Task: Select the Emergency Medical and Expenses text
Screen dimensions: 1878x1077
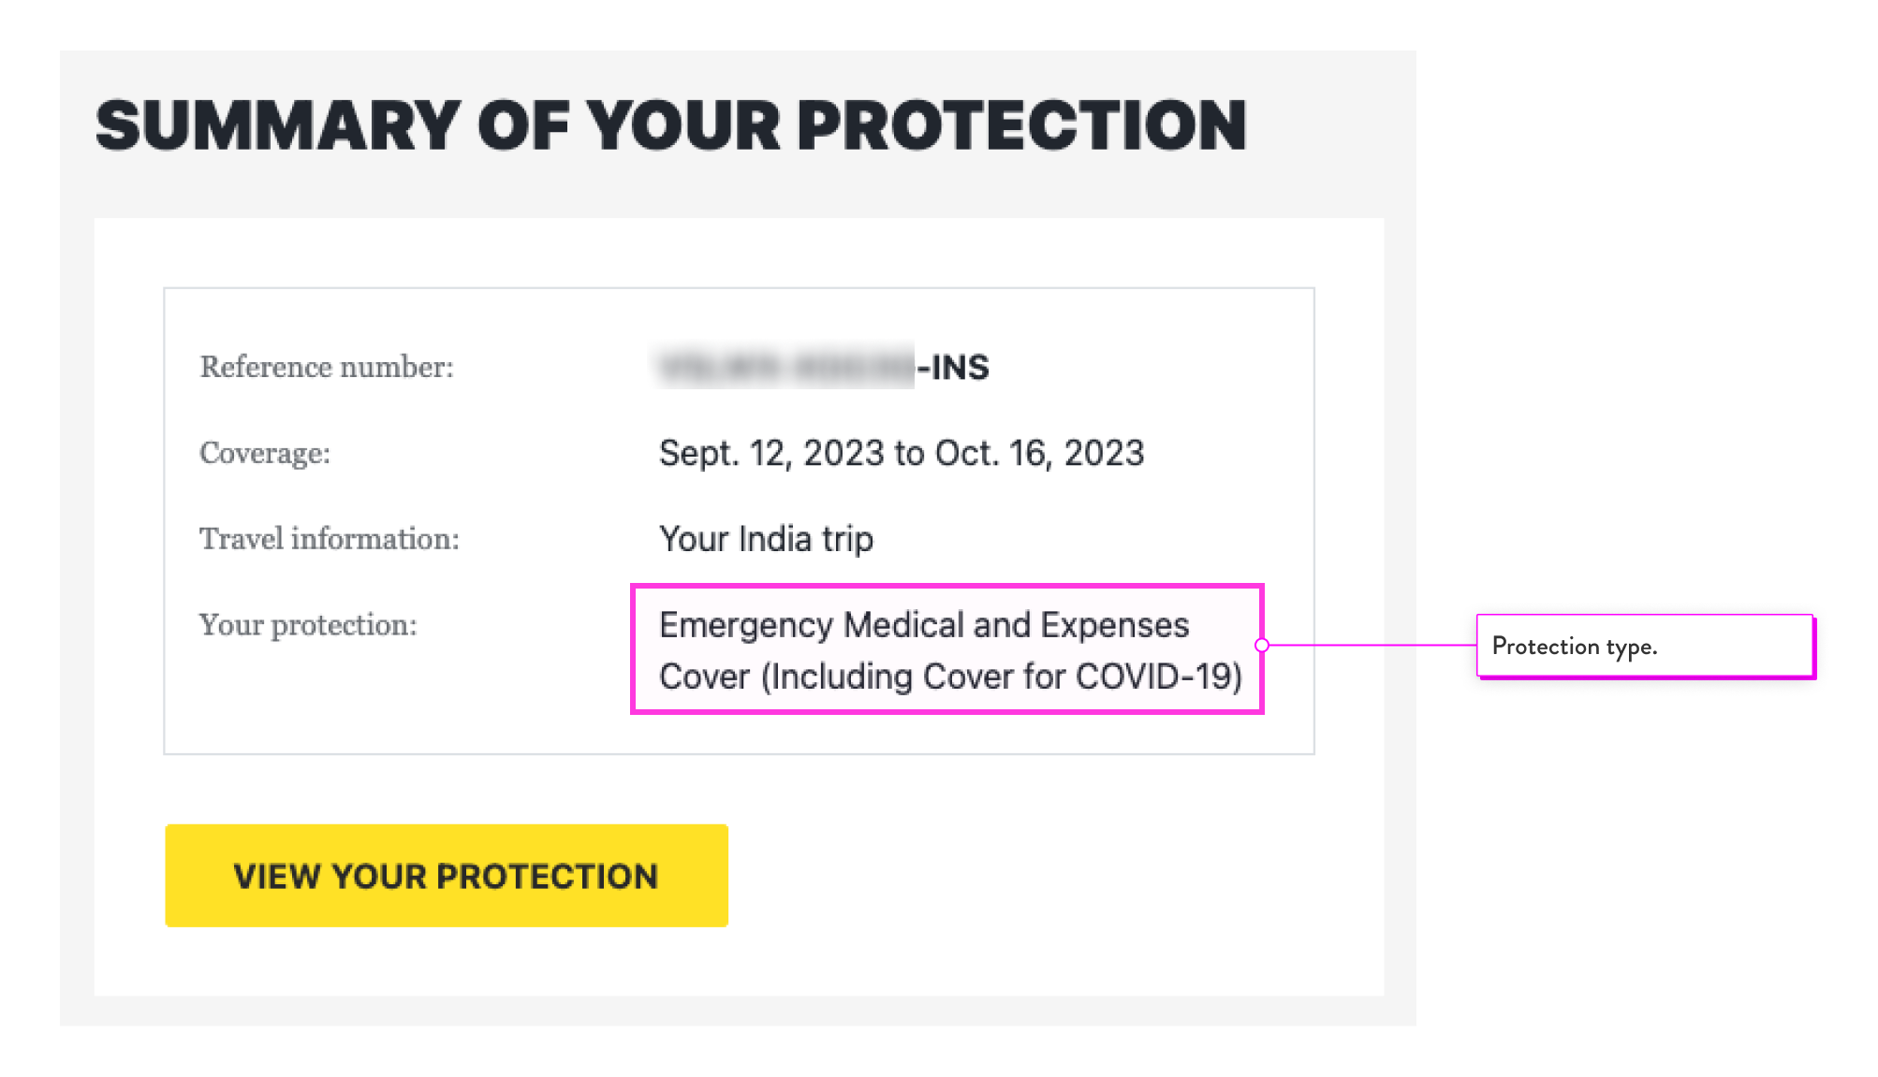Action: click(x=924, y=623)
